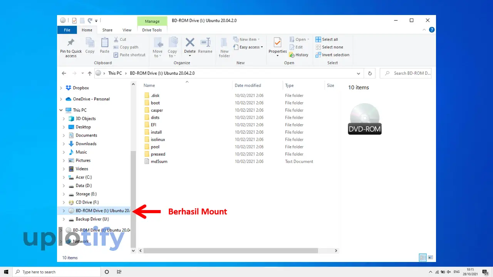Image resolution: width=493 pixels, height=277 pixels.
Task: Click the Cut scissors command
Action: tap(120, 39)
